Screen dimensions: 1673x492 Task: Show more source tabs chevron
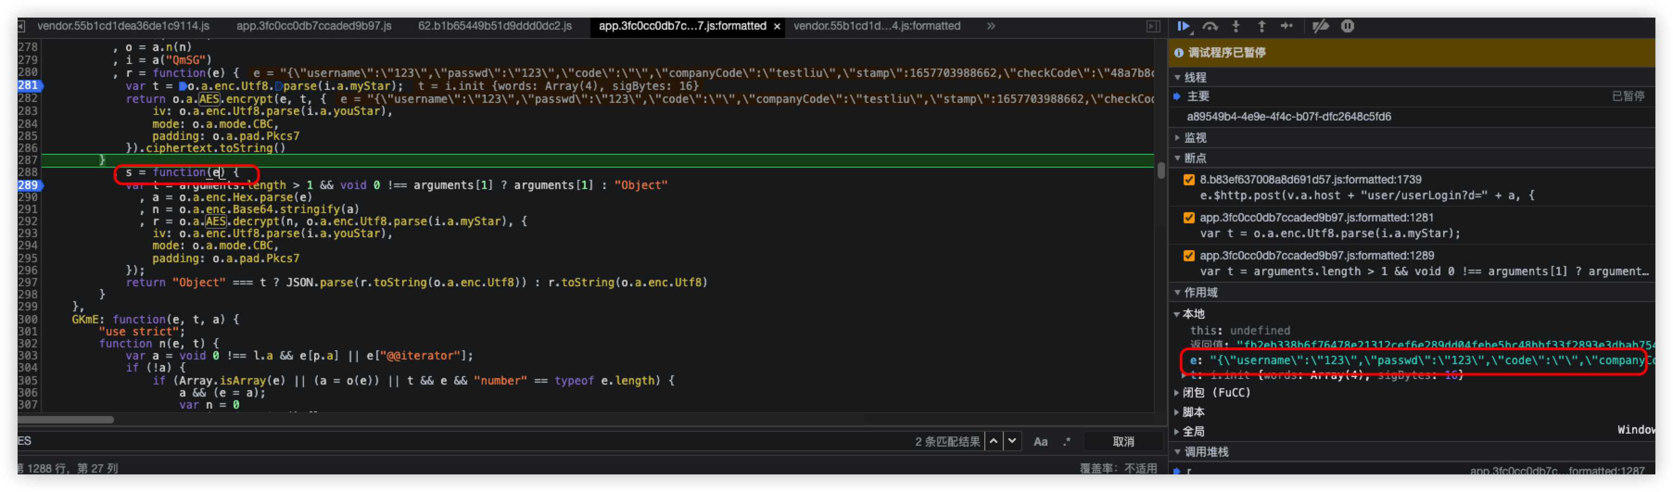990,26
